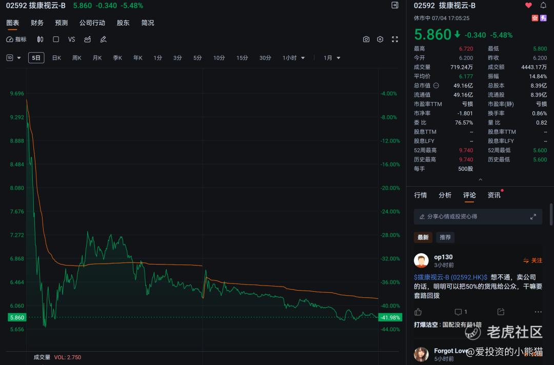Click the info icon beside 总市值
Image resolution: width=554 pixels, height=365 pixels.
[x=436, y=86]
